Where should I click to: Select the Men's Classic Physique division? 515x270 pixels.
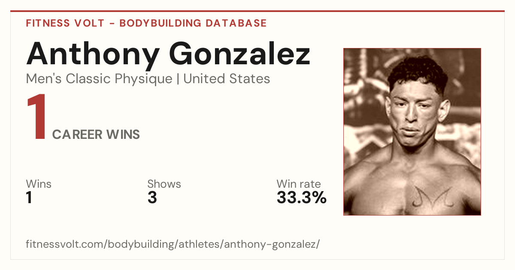click(x=100, y=79)
